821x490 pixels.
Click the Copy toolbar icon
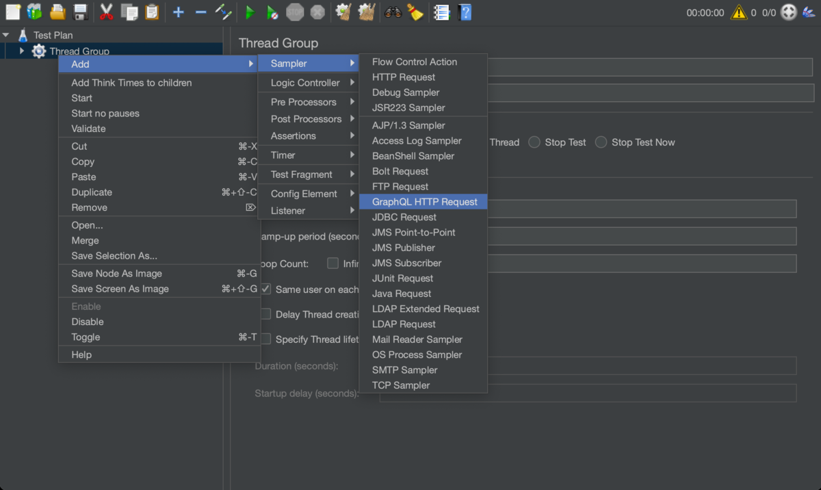pos(129,12)
